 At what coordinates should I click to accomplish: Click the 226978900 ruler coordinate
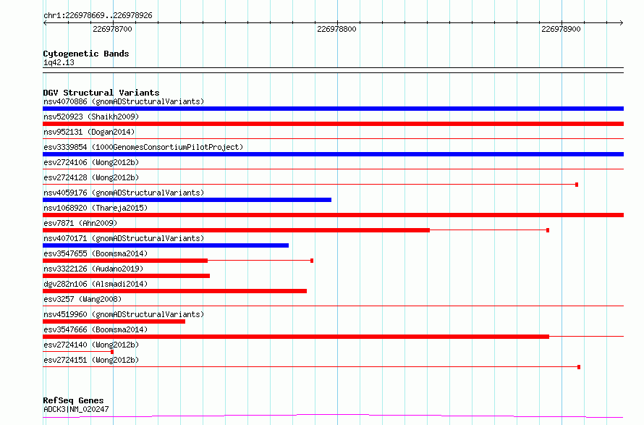pos(561,29)
